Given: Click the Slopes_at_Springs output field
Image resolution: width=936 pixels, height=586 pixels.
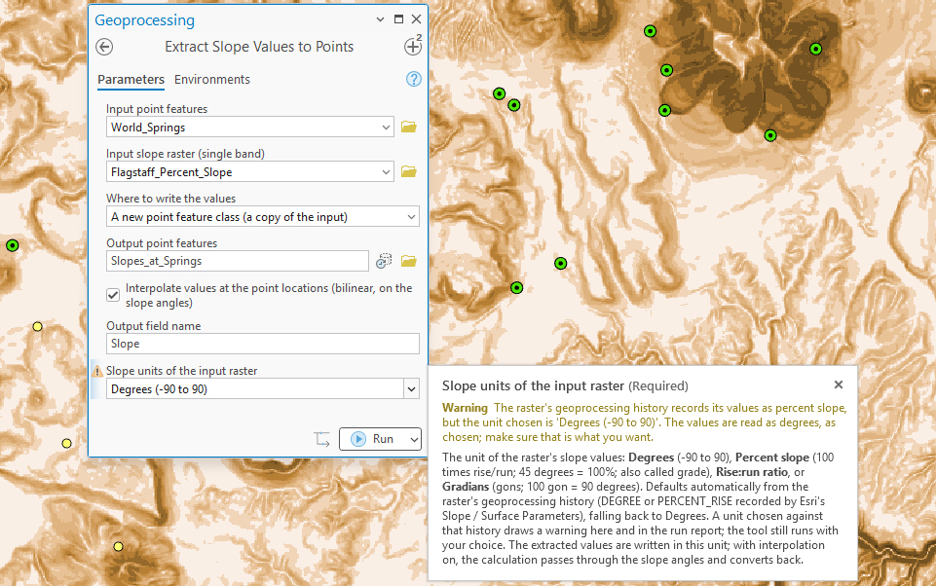Looking at the screenshot, I should click(238, 261).
